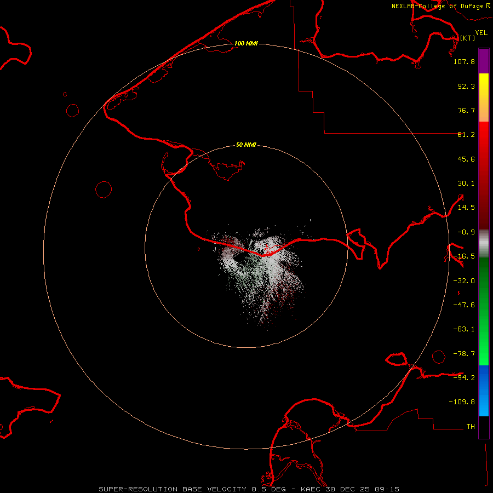493x493 pixels.
Task: Click the Super-Resolution Base Velocity caption
Action: click(249, 489)
